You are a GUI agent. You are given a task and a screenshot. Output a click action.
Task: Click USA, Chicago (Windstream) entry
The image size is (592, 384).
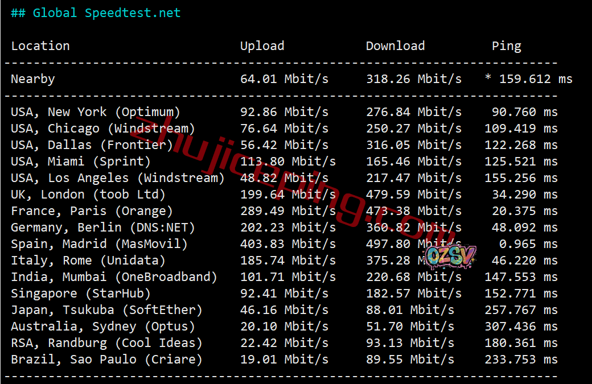click(102, 129)
